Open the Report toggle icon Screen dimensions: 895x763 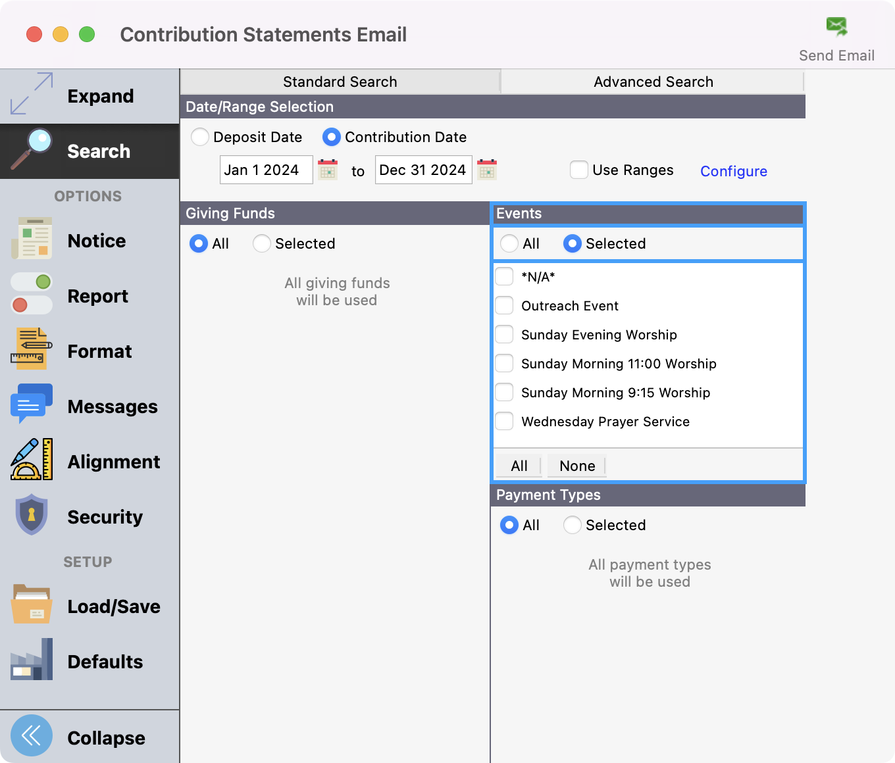(x=32, y=295)
